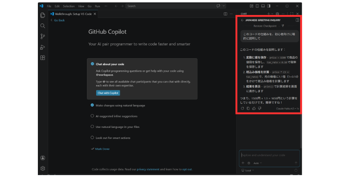Viewport: 339px width, 177px height.
Task: Close the Walkthrough: Setup VS Code tab
Action: 95,14
